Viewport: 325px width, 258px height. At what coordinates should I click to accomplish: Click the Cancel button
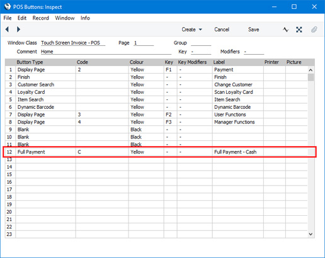click(x=222, y=30)
